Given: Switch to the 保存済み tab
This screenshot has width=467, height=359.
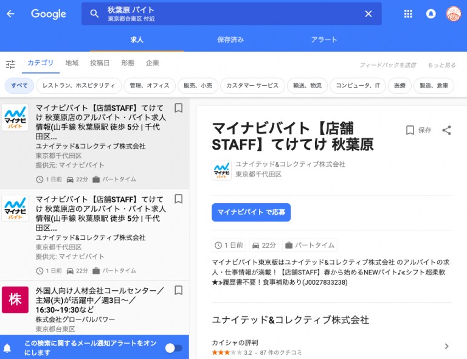Looking at the screenshot, I should pos(230,40).
